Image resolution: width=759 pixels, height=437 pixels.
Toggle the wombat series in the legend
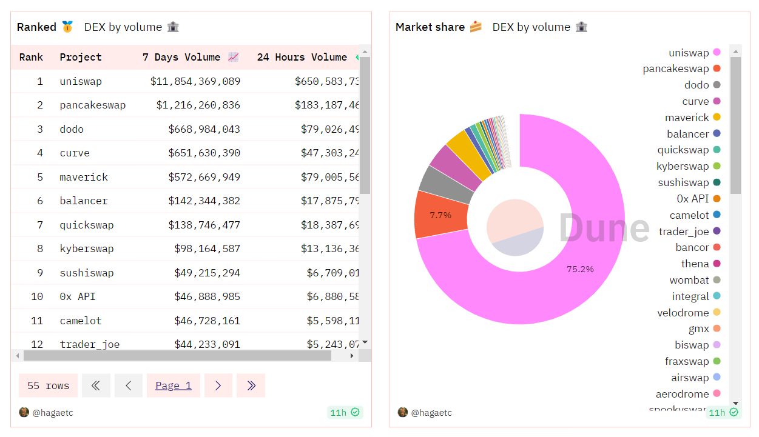coord(695,280)
